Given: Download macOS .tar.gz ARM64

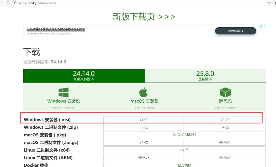Looking at the screenshot, I should pyautogui.click(x=225, y=142).
